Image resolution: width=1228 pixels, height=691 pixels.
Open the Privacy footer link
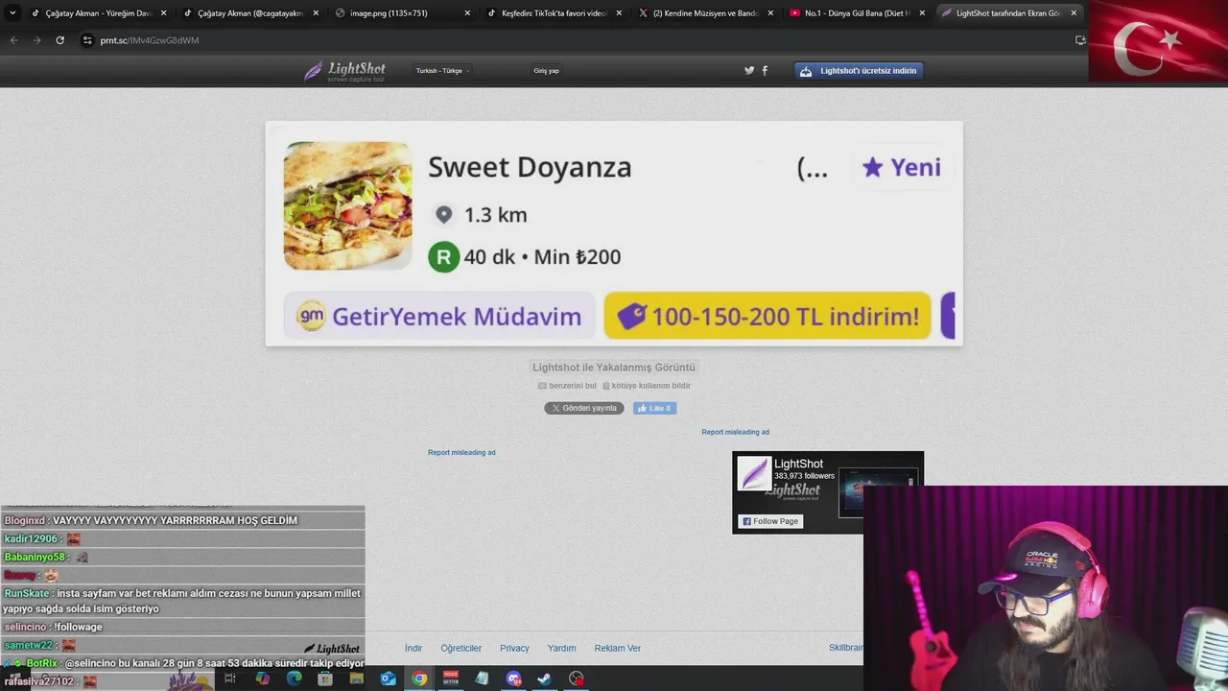pyautogui.click(x=514, y=648)
